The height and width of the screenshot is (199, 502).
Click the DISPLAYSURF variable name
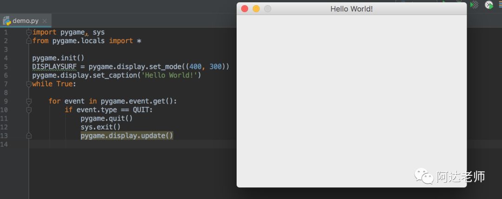[x=54, y=67]
